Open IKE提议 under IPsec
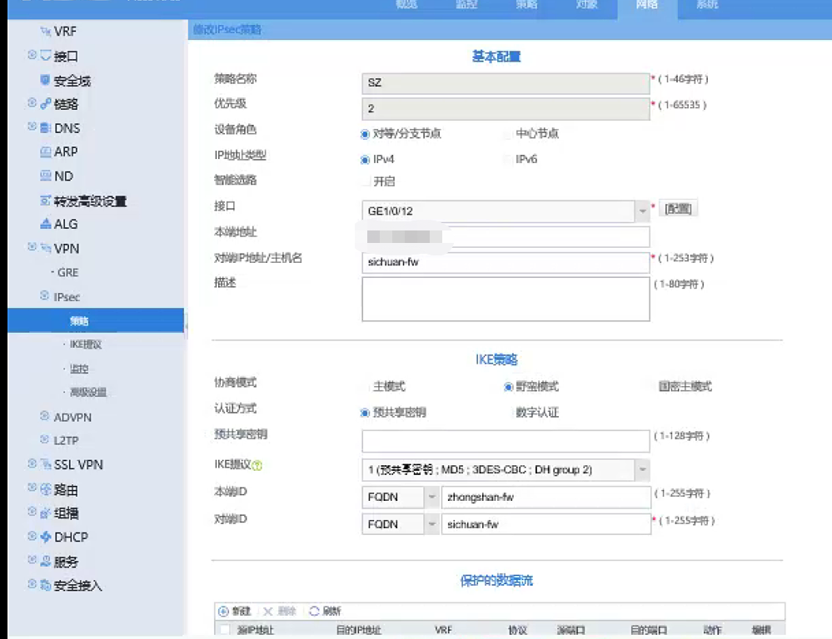 [86, 344]
